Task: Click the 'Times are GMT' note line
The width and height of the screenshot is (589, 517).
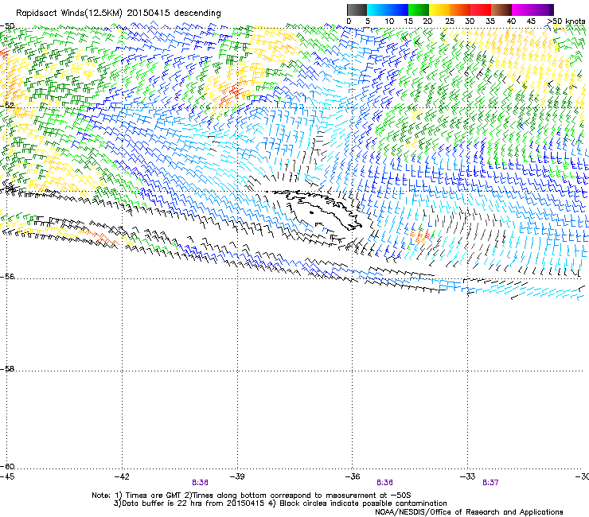Action: tap(252, 496)
